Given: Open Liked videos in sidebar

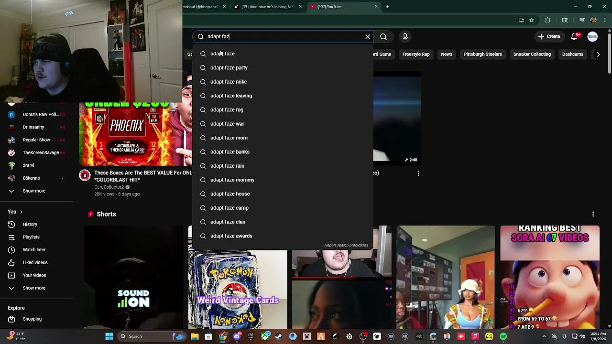Looking at the screenshot, I should (x=36, y=263).
